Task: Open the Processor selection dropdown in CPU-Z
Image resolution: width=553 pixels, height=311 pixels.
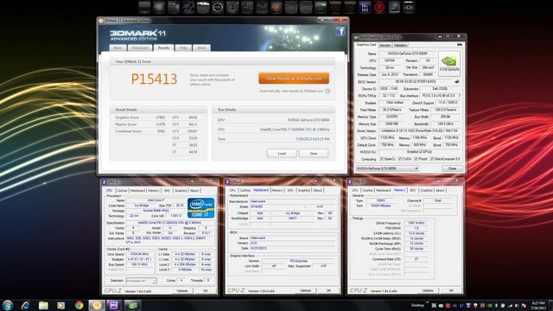Action: point(141,281)
